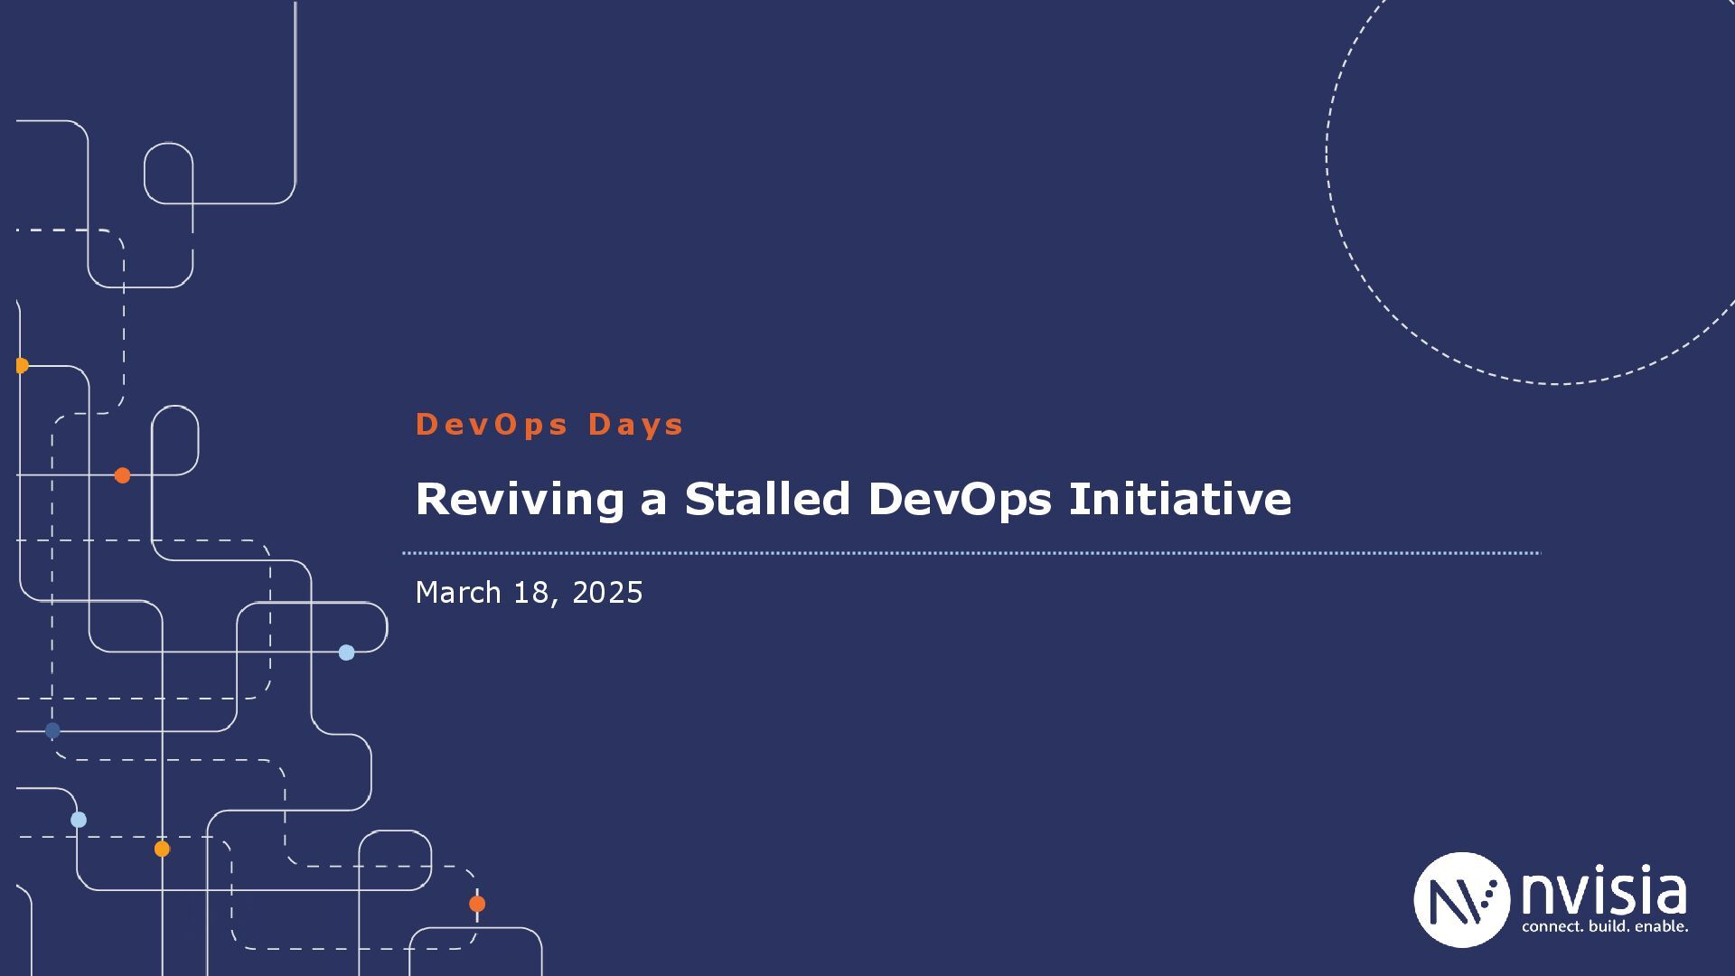Click the red-orange dot left of DevOps Days
Screen dimensions: 1735x976
(x=123, y=475)
